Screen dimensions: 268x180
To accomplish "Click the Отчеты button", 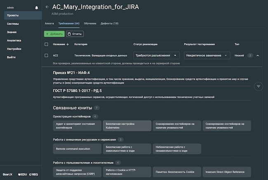I will pyautogui.click(x=75, y=34).
